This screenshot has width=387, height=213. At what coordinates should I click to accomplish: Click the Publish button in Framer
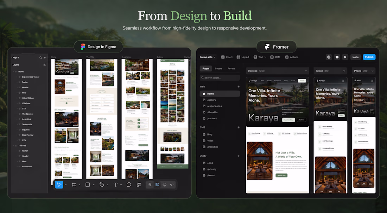(369, 57)
